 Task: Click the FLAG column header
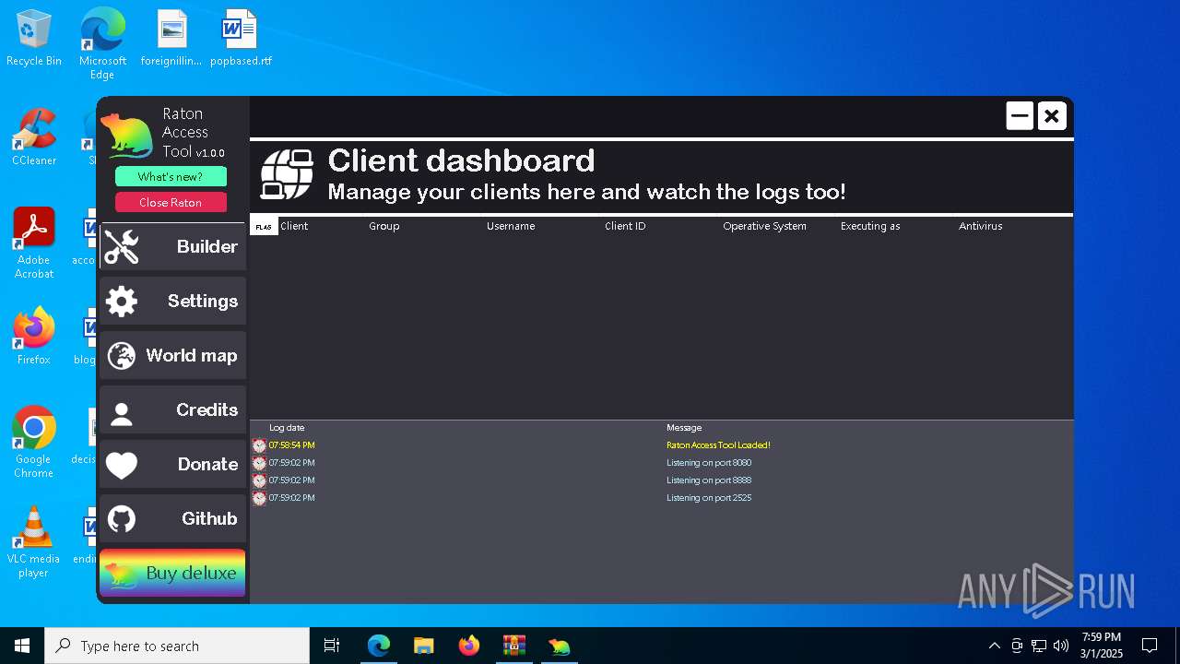[x=264, y=227]
